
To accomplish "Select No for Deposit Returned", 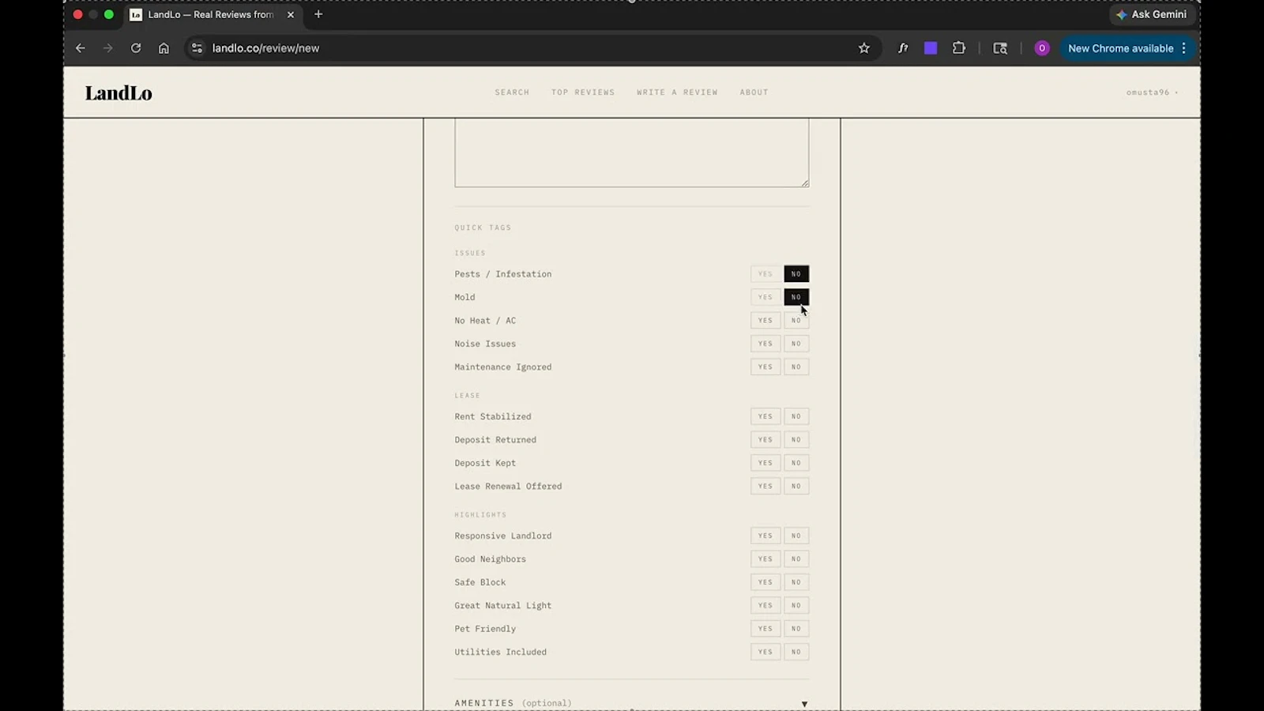I will (796, 439).
